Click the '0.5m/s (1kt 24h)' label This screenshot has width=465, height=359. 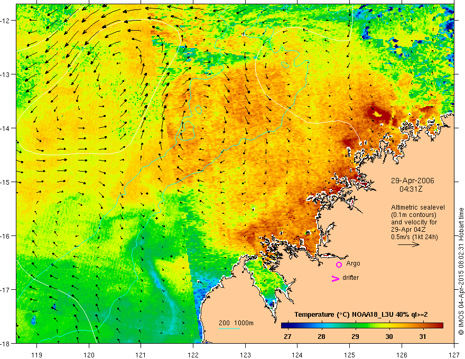point(414,237)
